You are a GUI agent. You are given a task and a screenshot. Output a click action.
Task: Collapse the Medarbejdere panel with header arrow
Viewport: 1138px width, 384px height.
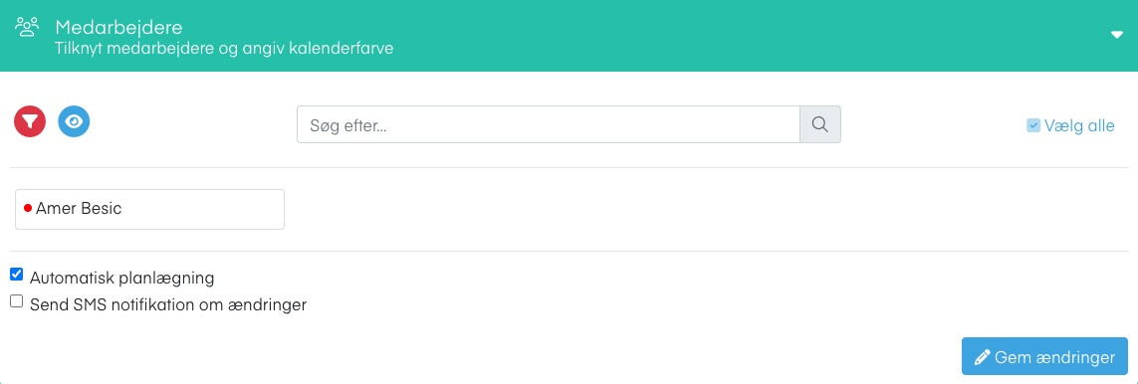click(1117, 36)
